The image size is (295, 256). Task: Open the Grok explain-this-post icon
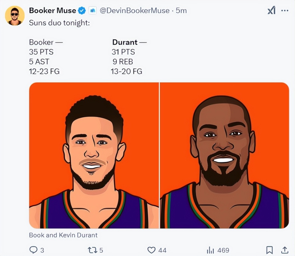[x=271, y=11]
